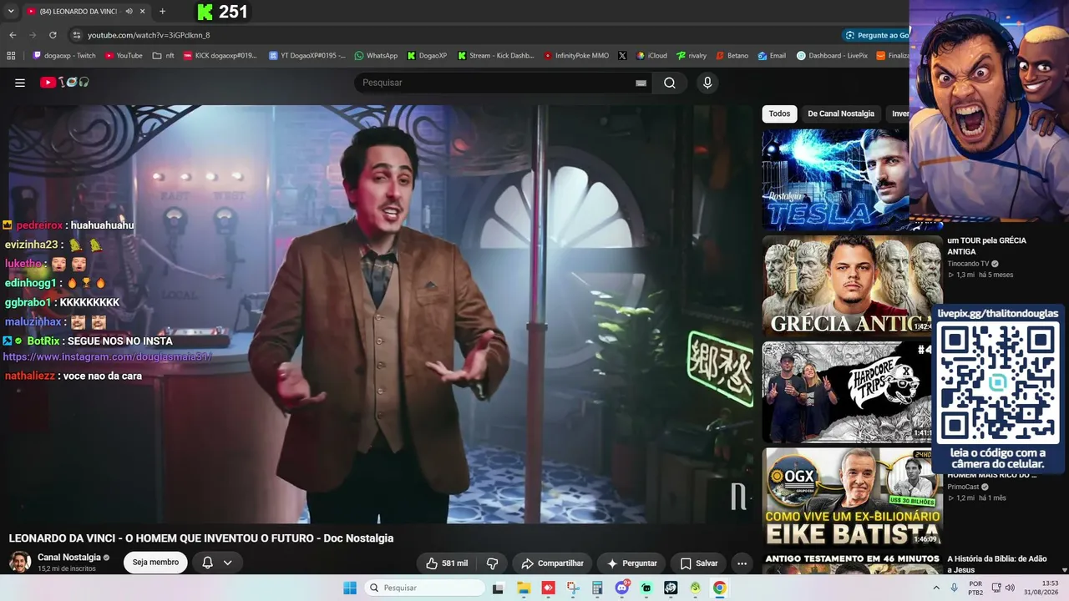Open a new browser tab

coord(162,12)
